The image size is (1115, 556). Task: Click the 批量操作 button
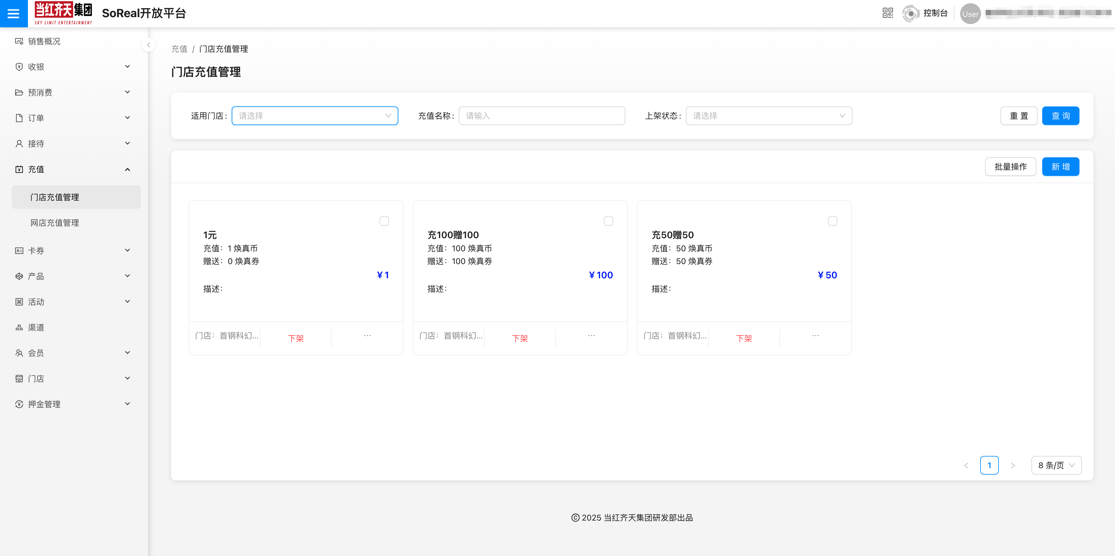[1010, 167]
